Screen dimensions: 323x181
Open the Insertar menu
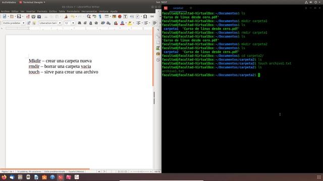point(31,11)
